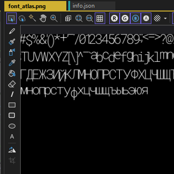
Task: Select the Fill bucket tool
Action: click(12, 73)
